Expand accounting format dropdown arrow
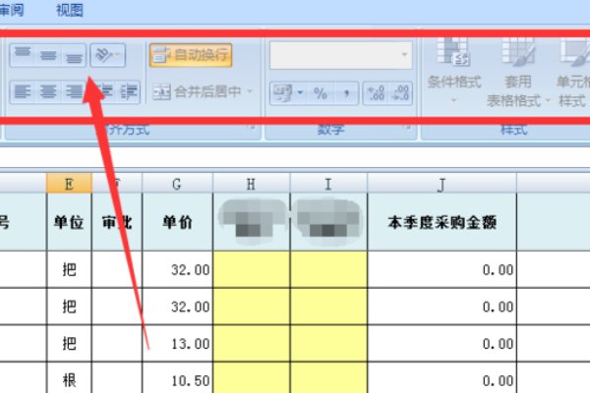Image resolution: width=590 pixels, height=393 pixels. pyautogui.click(x=300, y=93)
